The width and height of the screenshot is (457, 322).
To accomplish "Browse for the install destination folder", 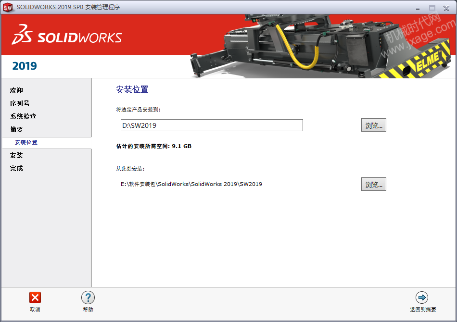I will (374, 125).
